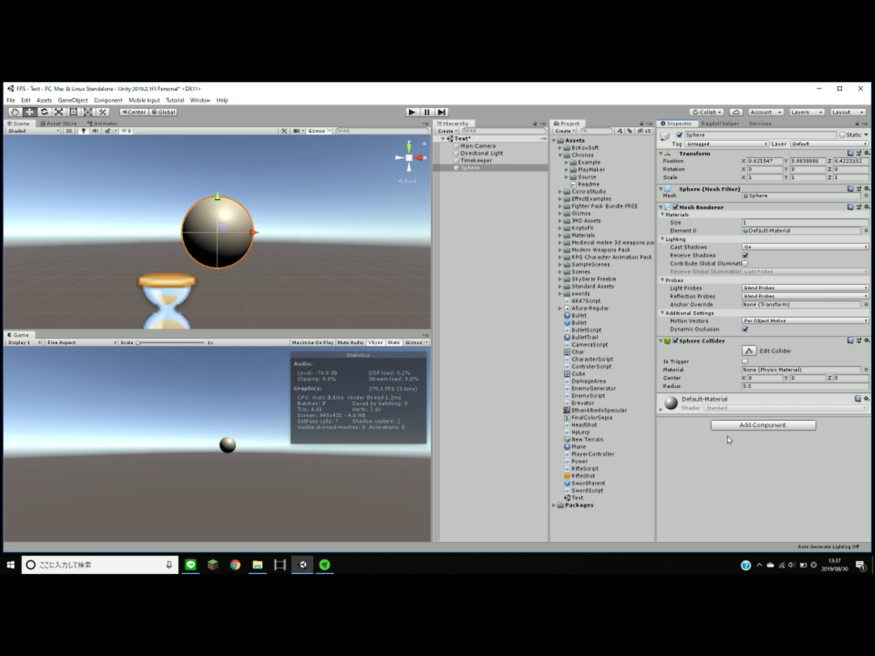Click the Step frame button
Viewport: 875px width, 656px height.
(x=441, y=112)
